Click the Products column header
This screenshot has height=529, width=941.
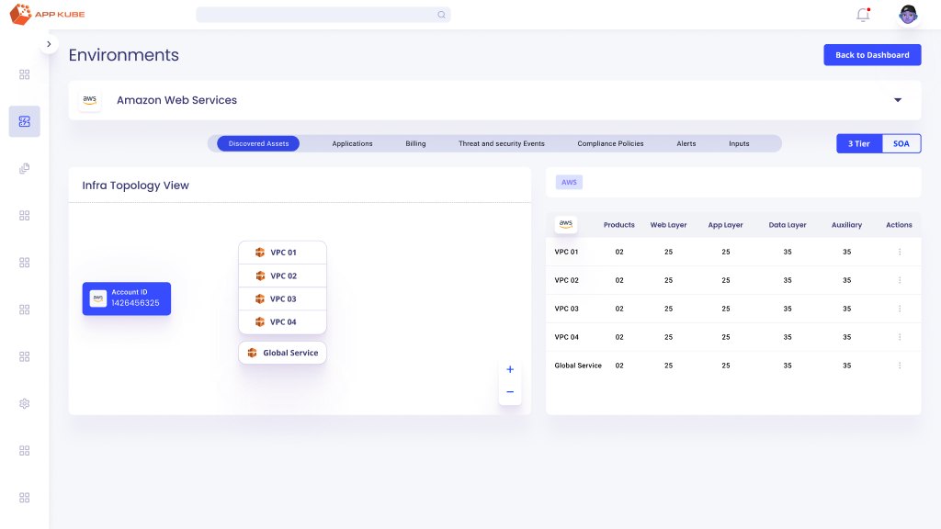coord(618,225)
